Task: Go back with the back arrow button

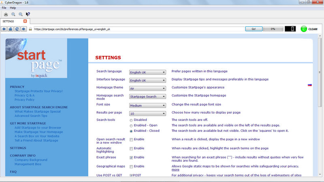Action: click(4, 29)
